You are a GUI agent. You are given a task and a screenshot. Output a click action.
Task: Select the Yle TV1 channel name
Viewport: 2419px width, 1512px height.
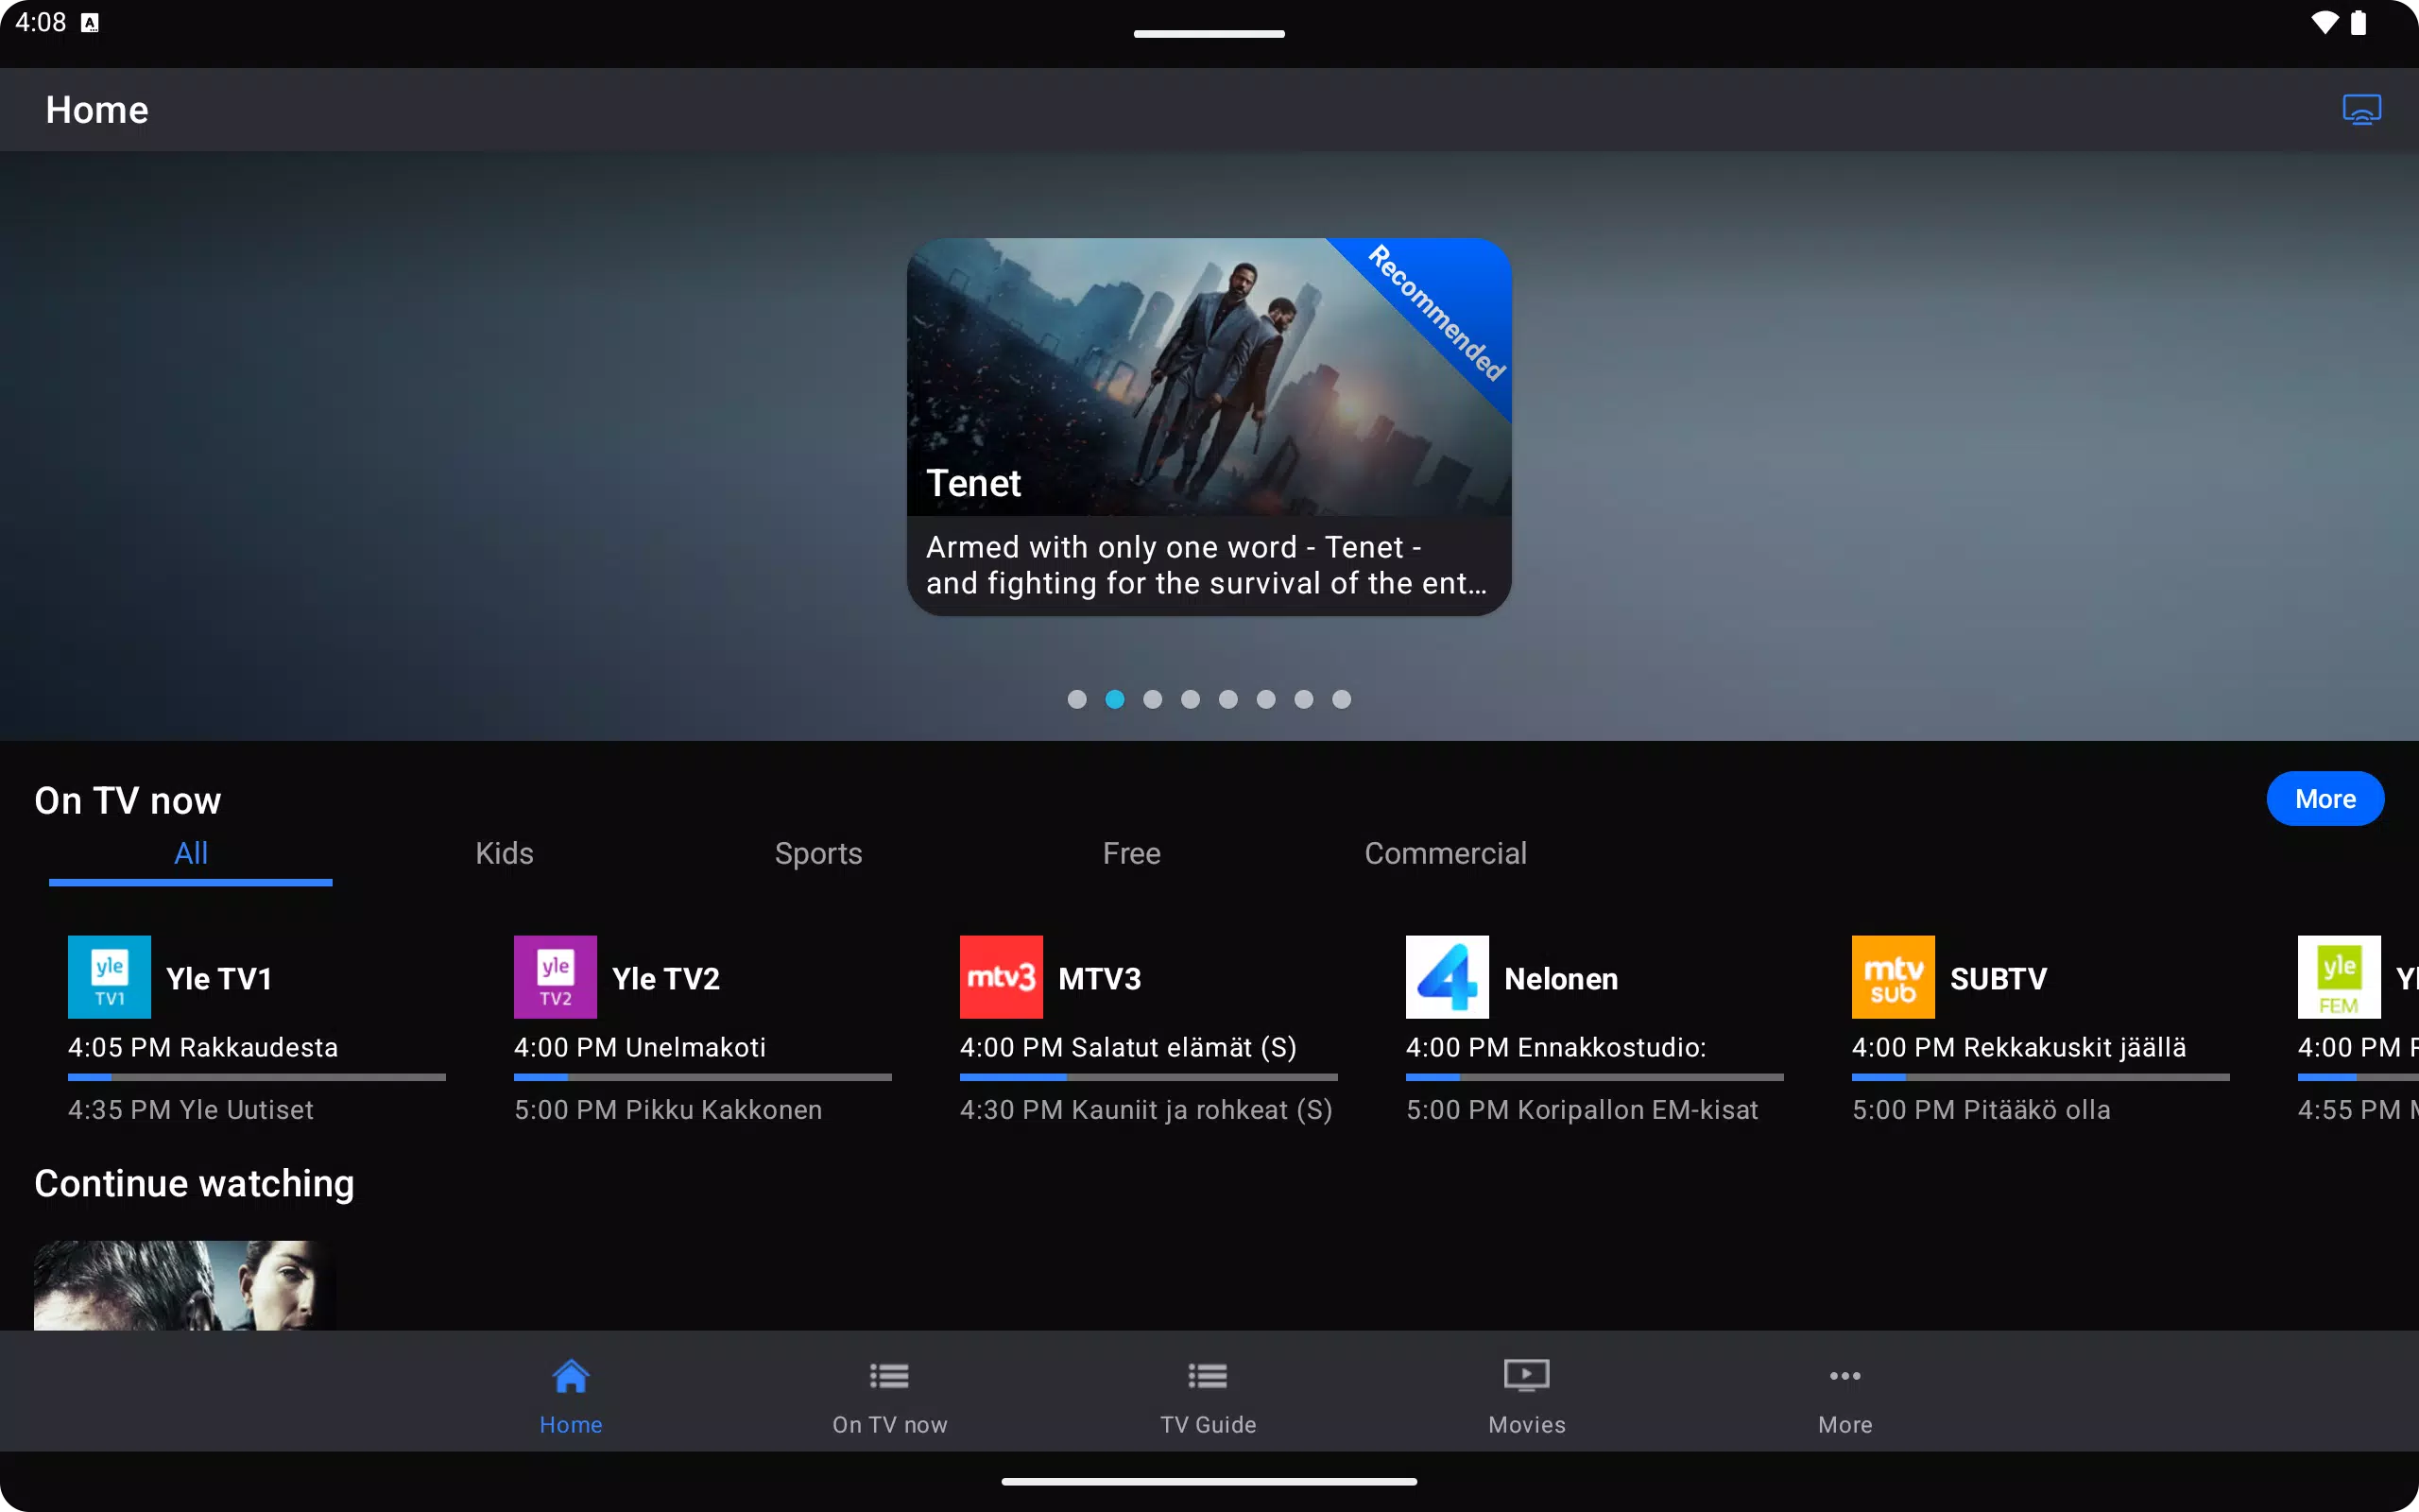(219, 978)
